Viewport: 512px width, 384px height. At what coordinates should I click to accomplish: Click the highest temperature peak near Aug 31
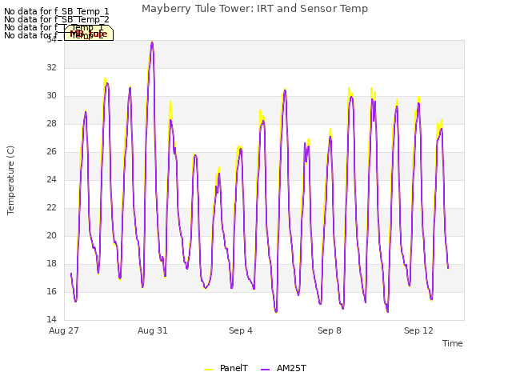152,42
